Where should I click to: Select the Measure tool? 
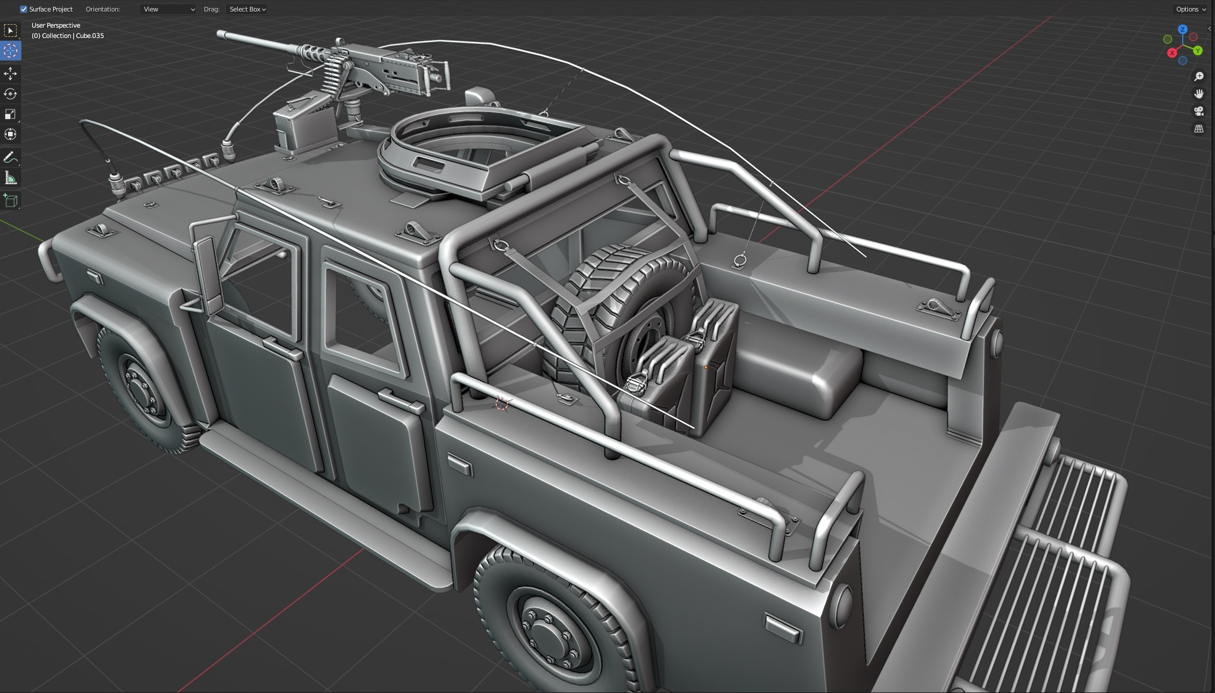[10, 177]
